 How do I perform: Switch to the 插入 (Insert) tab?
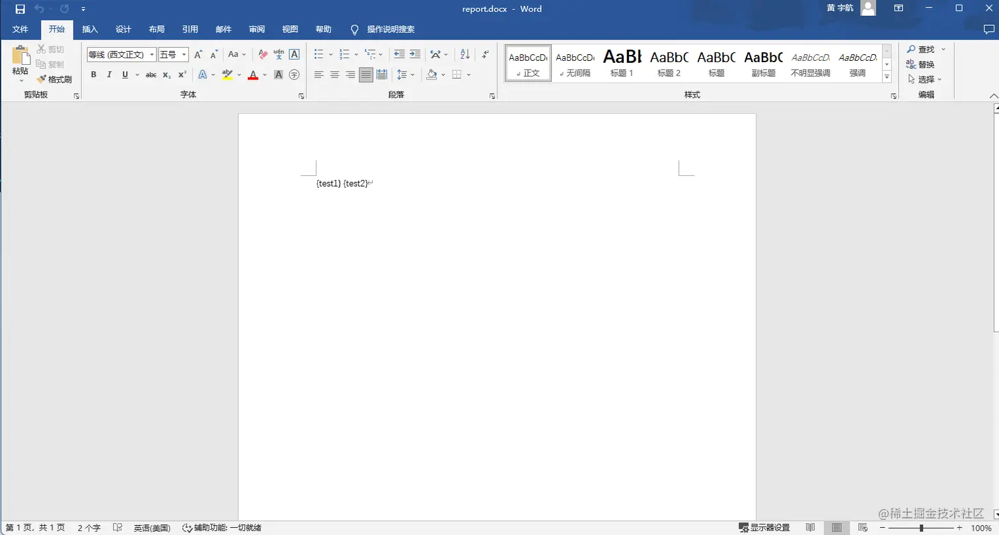click(x=90, y=29)
